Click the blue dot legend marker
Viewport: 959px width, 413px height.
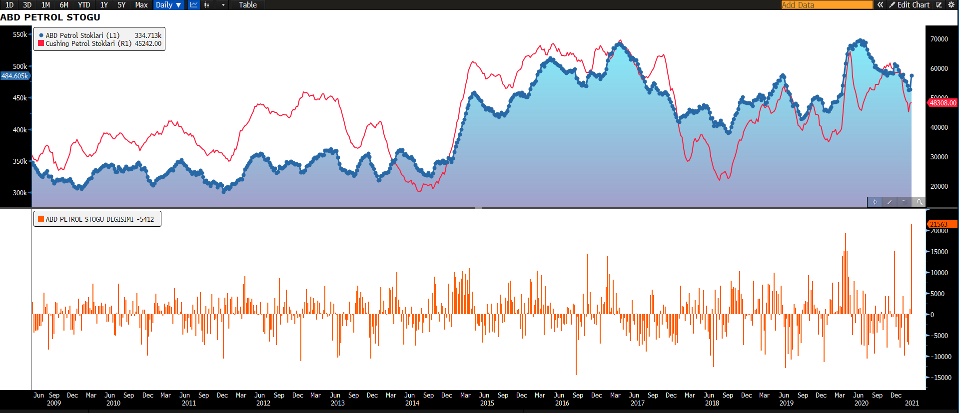coord(41,35)
